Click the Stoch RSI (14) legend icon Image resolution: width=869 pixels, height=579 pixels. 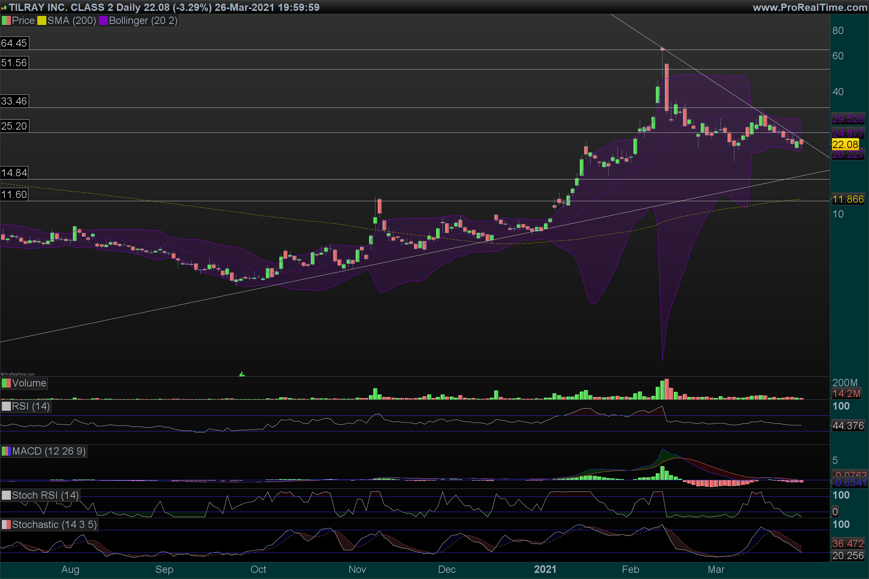6,495
